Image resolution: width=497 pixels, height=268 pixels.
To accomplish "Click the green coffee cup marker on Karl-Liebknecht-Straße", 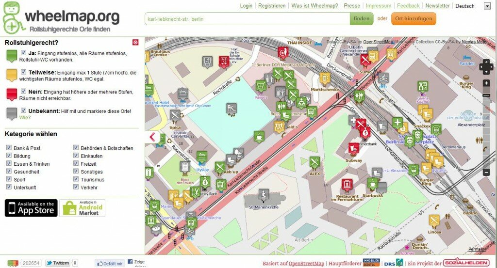I will tap(259, 137).
